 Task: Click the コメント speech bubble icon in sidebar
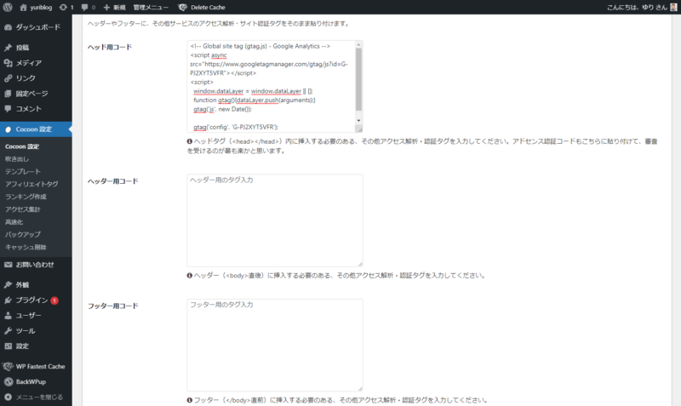point(8,109)
